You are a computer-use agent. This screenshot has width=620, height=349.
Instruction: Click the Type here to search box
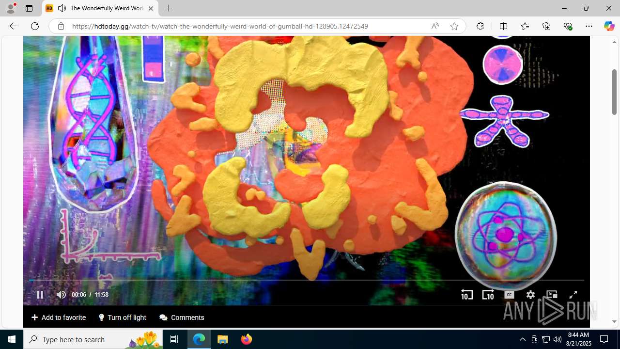93,339
